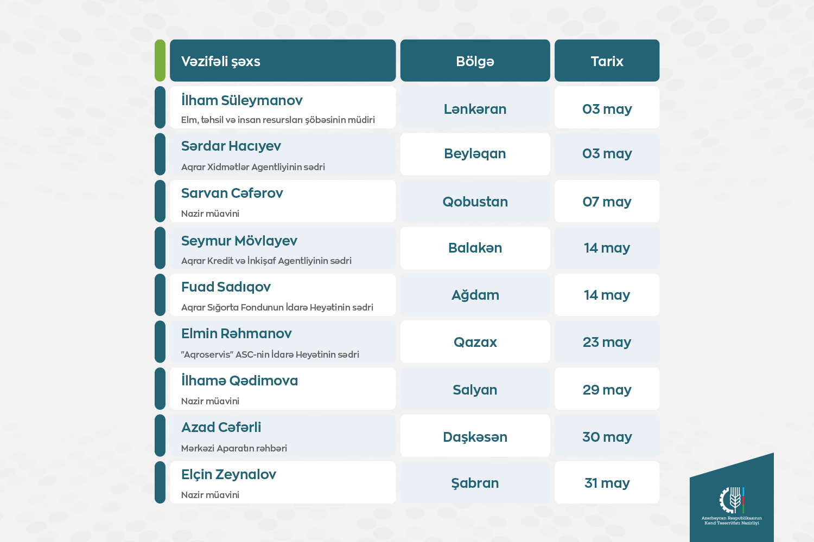The image size is (814, 542).
Task: Click the green marker beside header row
Action: coord(160,61)
